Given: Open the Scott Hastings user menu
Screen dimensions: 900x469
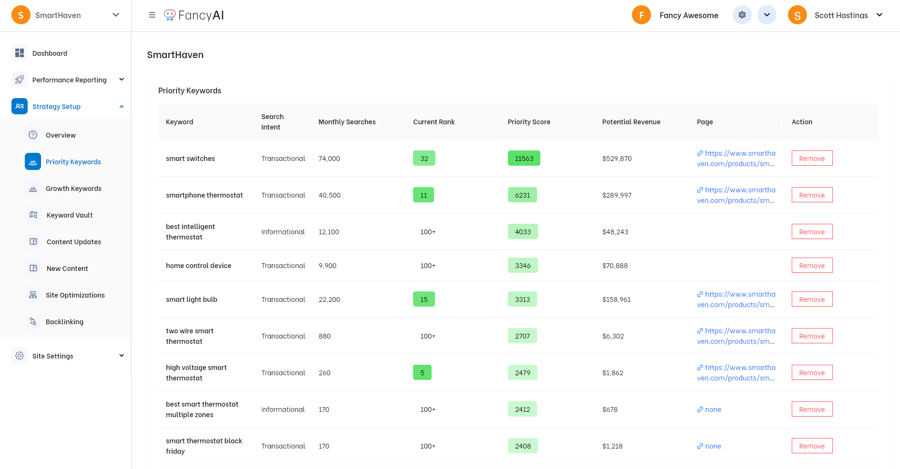Looking at the screenshot, I should point(879,15).
